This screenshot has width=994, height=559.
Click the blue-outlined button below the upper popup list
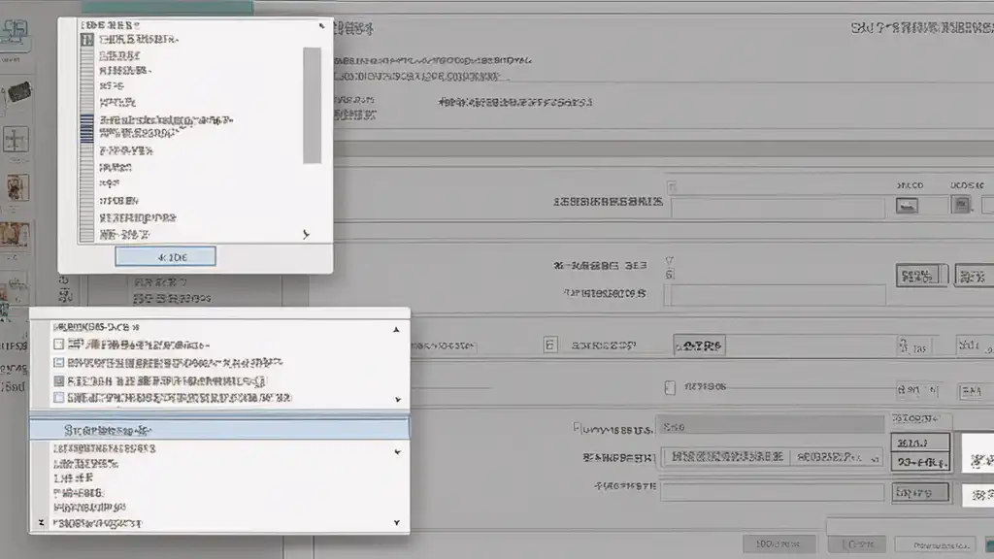(x=165, y=256)
